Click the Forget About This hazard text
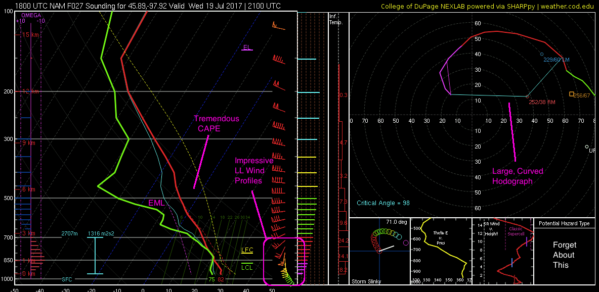Image resolution: width=599 pixels, height=292 pixels. (564, 255)
